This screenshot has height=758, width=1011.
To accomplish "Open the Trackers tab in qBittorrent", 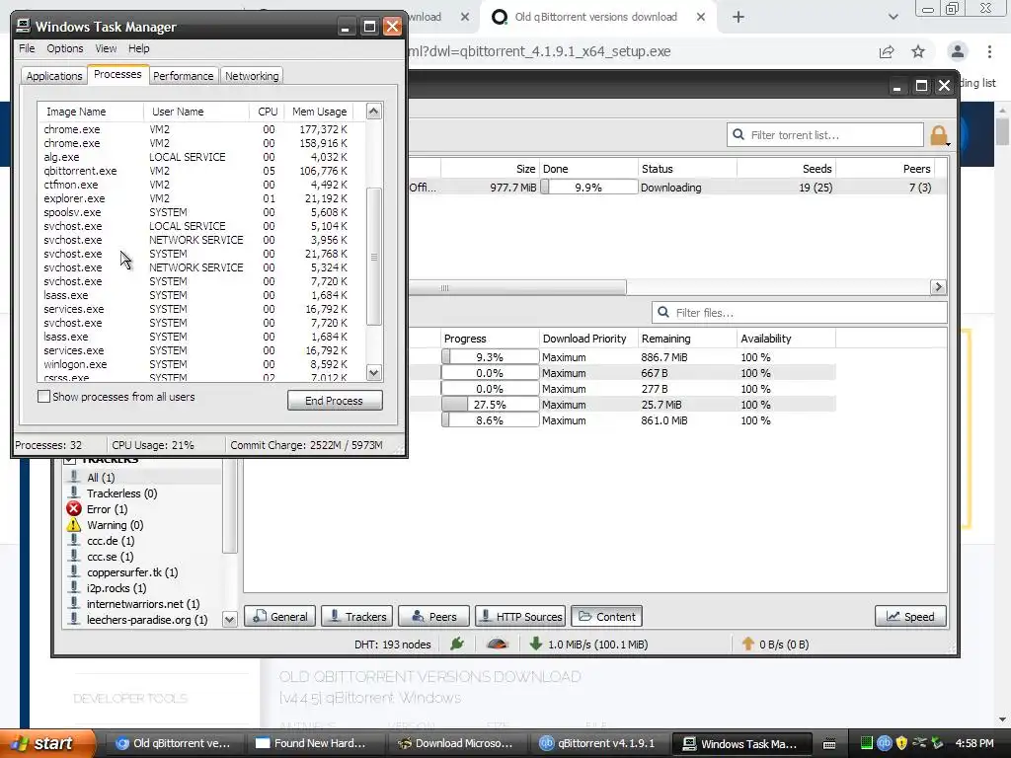I will (357, 616).
